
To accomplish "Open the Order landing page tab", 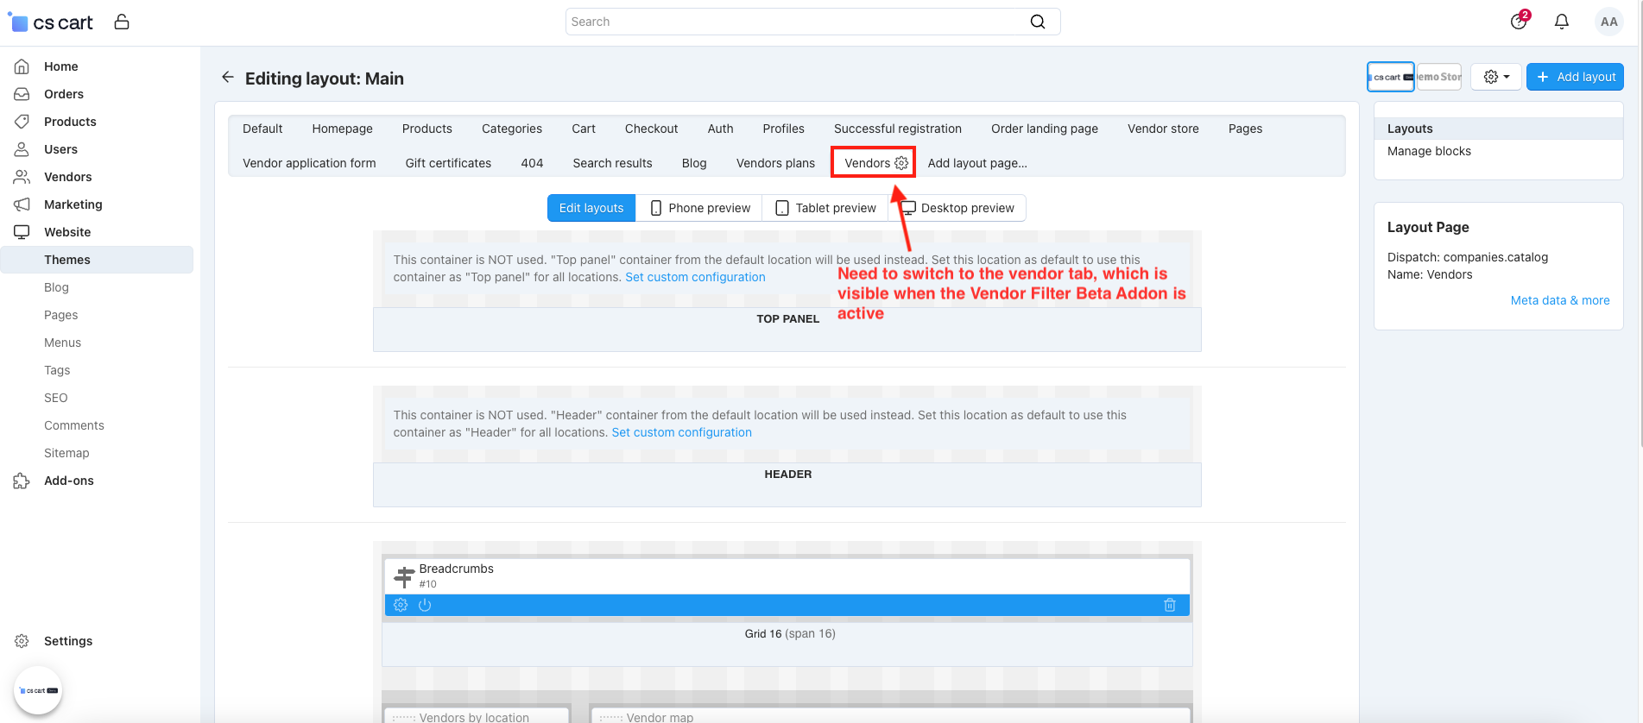I will [x=1045, y=129].
